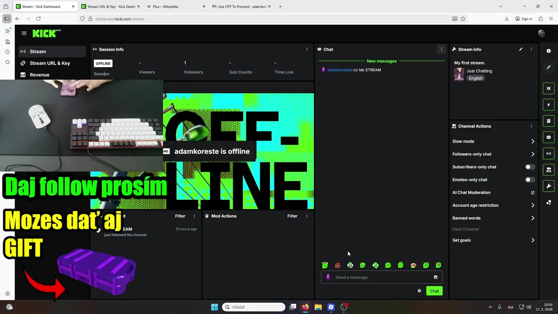Open Firefox sidebar history clock icon
This screenshot has width=558, height=314.
[7, 52]
